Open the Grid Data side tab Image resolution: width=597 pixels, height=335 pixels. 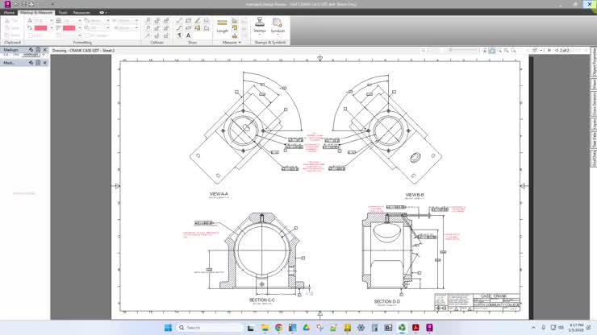(x=594, y=158)
